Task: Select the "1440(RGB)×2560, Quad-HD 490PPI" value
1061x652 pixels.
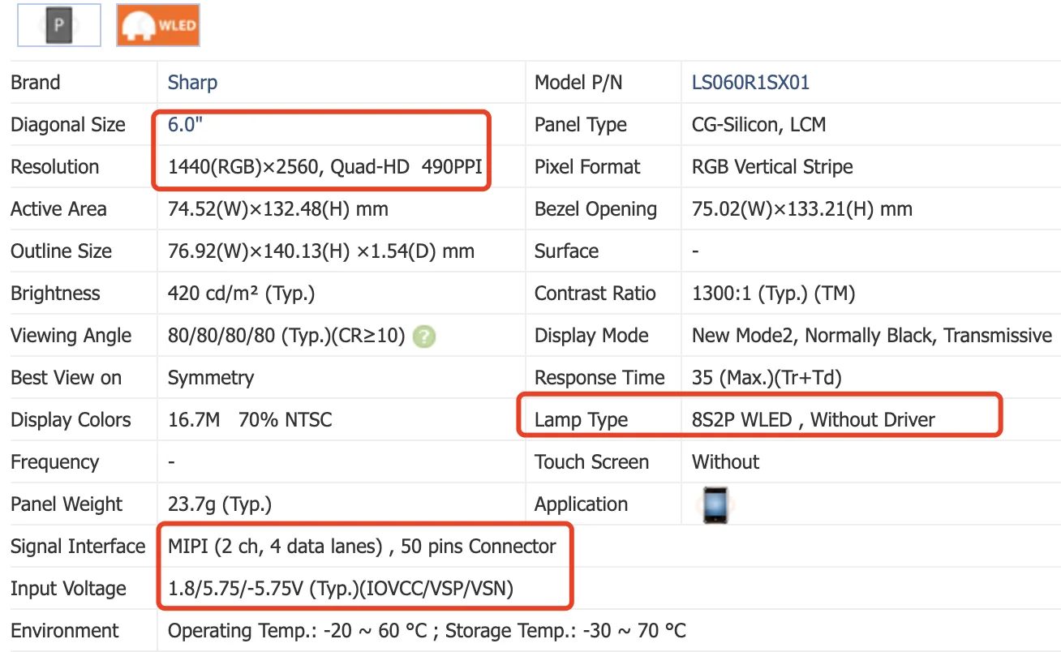Action: pos(324,167)
